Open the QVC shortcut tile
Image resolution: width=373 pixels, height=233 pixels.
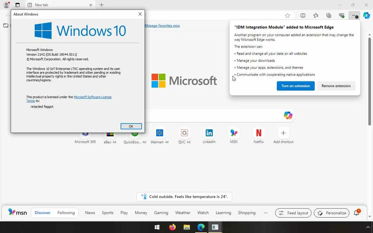pyautogui.click(x=184, y=136)
